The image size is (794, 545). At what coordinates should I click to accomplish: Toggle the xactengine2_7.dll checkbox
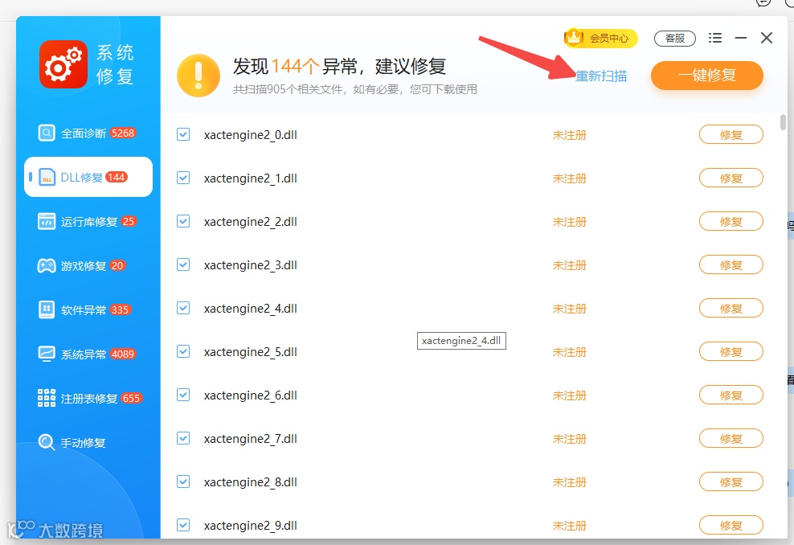(x=183, y=438)
